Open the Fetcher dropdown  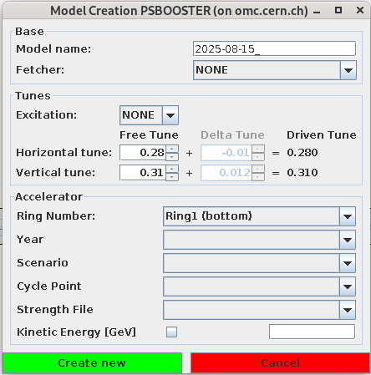tap(275, 70)
